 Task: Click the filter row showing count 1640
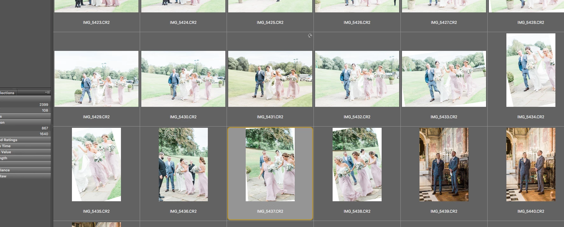[25, 134]
